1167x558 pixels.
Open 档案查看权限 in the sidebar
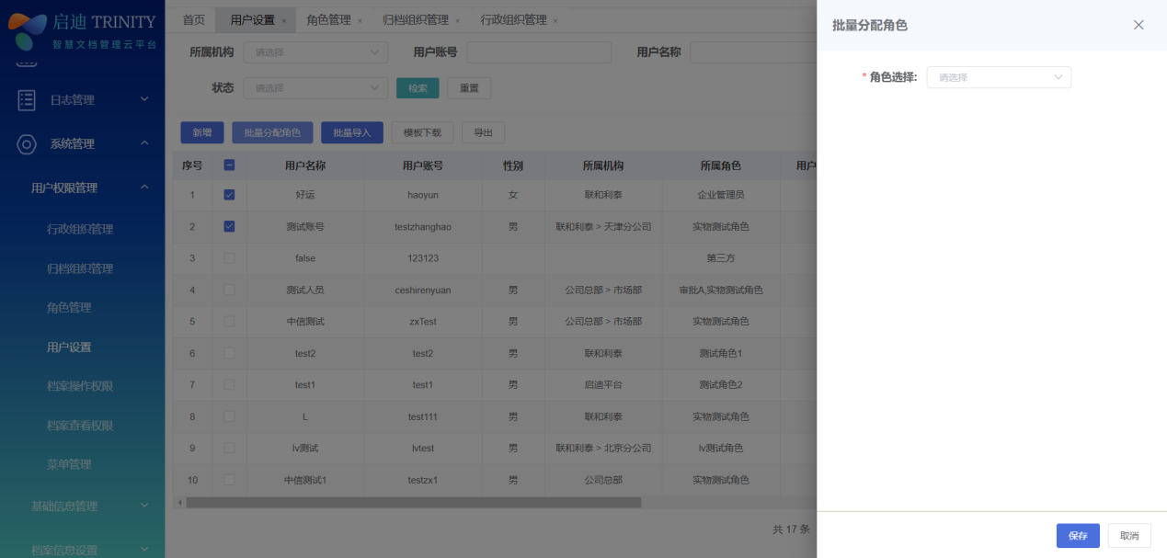pyautogui.click(x=80, y=426)
